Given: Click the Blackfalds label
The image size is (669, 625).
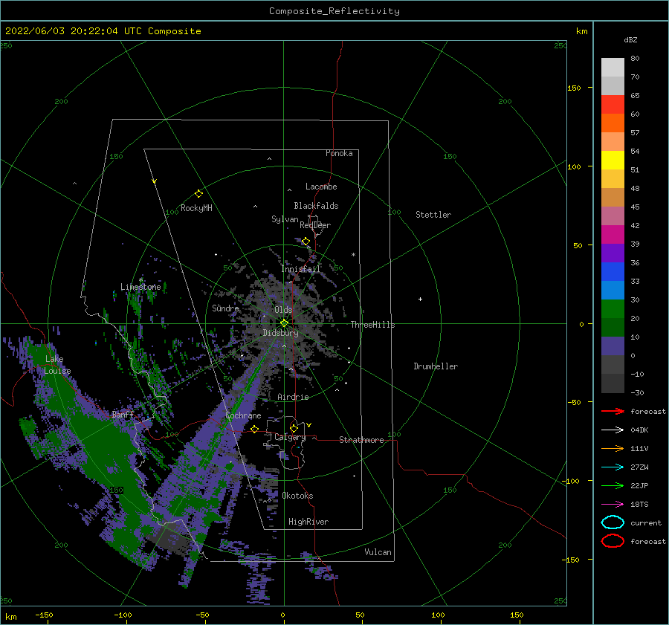Looking at the screenshot, I should (316, 206).
